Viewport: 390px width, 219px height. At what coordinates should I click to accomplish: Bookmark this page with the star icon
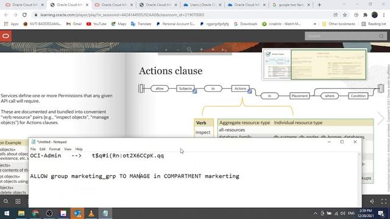click(x=345, y=15)
